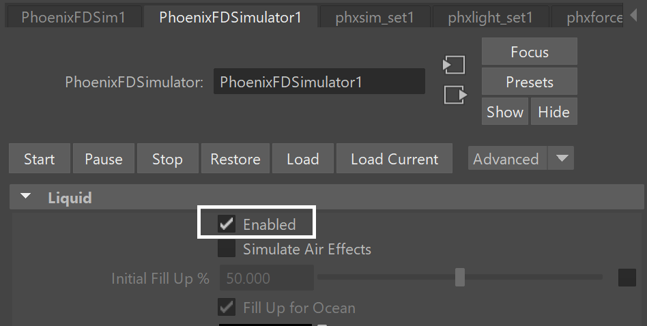This screenshot has height=326, width=647.
Task: Click the PhoenixFDSimulator name field
Action: tap(319, 82)
